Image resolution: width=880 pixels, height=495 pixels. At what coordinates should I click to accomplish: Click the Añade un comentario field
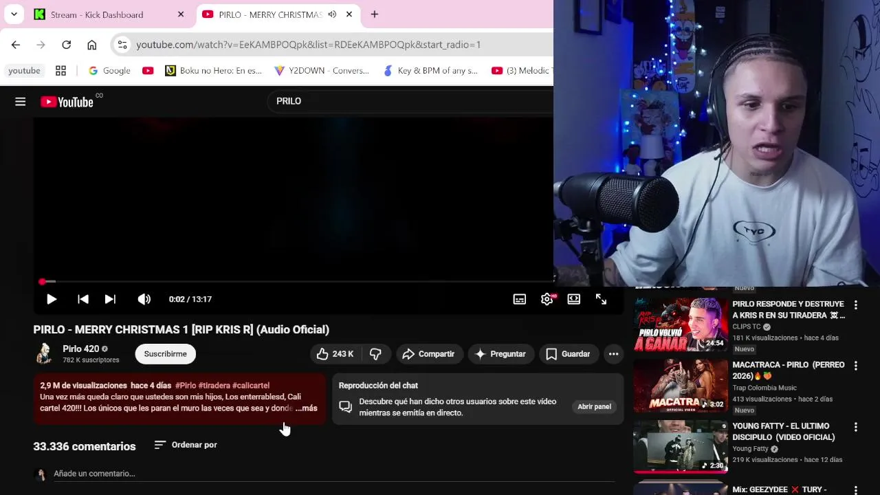click(x=334, y=474)
